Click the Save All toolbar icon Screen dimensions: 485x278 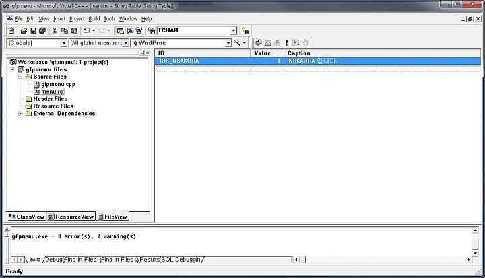pyautogui.click(x=42, y=30)
